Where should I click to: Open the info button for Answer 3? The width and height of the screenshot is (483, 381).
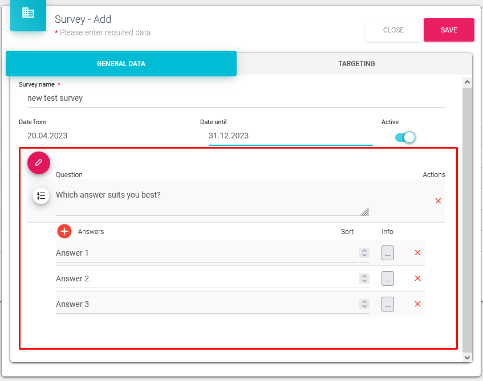388,304
